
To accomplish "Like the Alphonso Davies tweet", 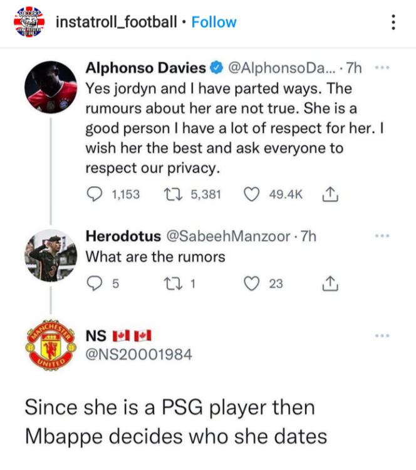I will pyautogui.click(x=252, y=194).
